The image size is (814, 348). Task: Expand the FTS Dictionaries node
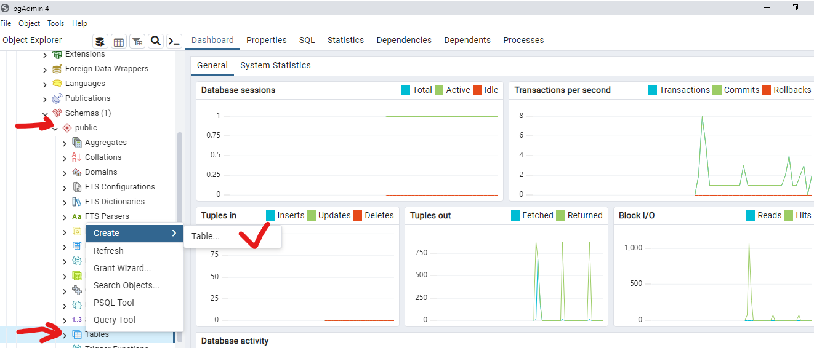point(65,202)
